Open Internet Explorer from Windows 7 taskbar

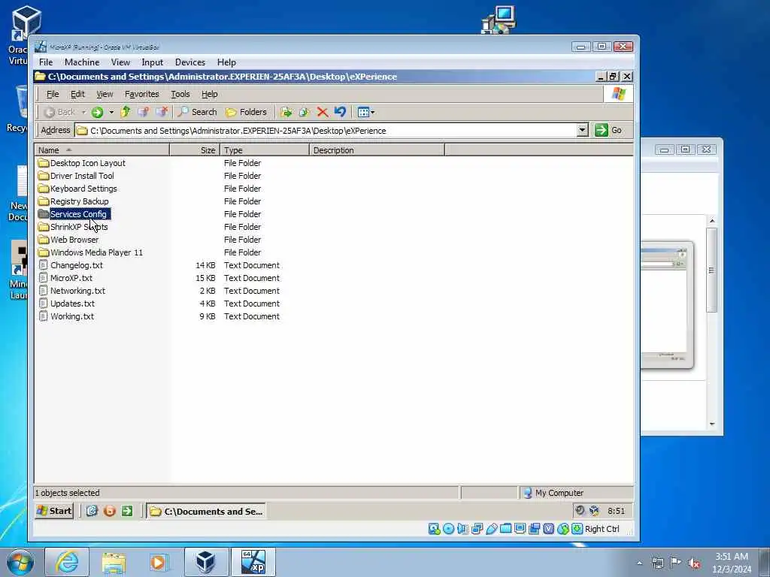coord(67,562)
